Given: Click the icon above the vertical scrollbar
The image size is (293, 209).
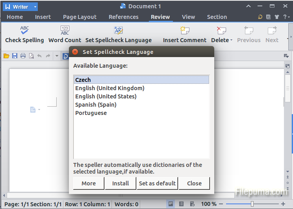Looking at the screenshot, I should point(287,66).
